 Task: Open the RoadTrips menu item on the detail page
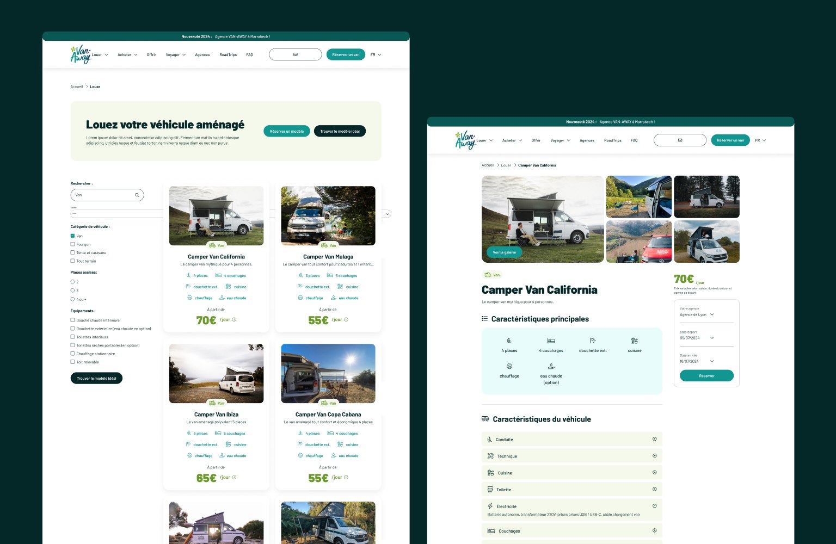612,140
